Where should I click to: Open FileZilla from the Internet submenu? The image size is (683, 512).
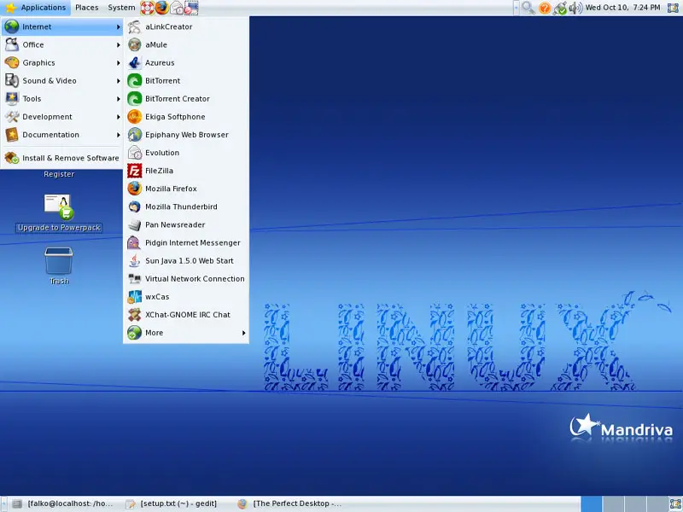point(159,171)
